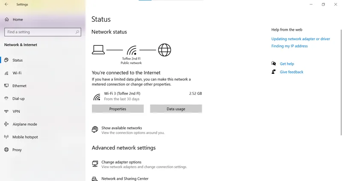This screenshot has width=342, height=181.
Task: Select the Status globe icon
Action: (x=6, y=60)
